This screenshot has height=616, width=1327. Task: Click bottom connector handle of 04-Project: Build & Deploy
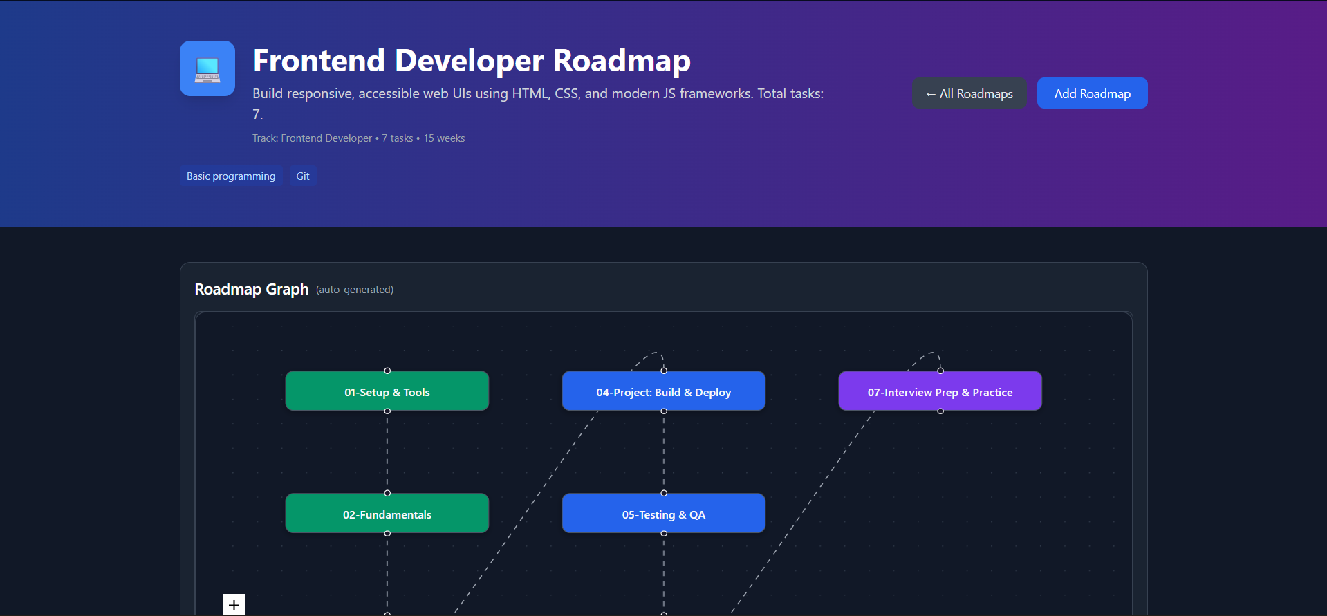tap(664, 411)
